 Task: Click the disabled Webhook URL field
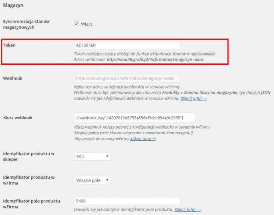(127, 78)
